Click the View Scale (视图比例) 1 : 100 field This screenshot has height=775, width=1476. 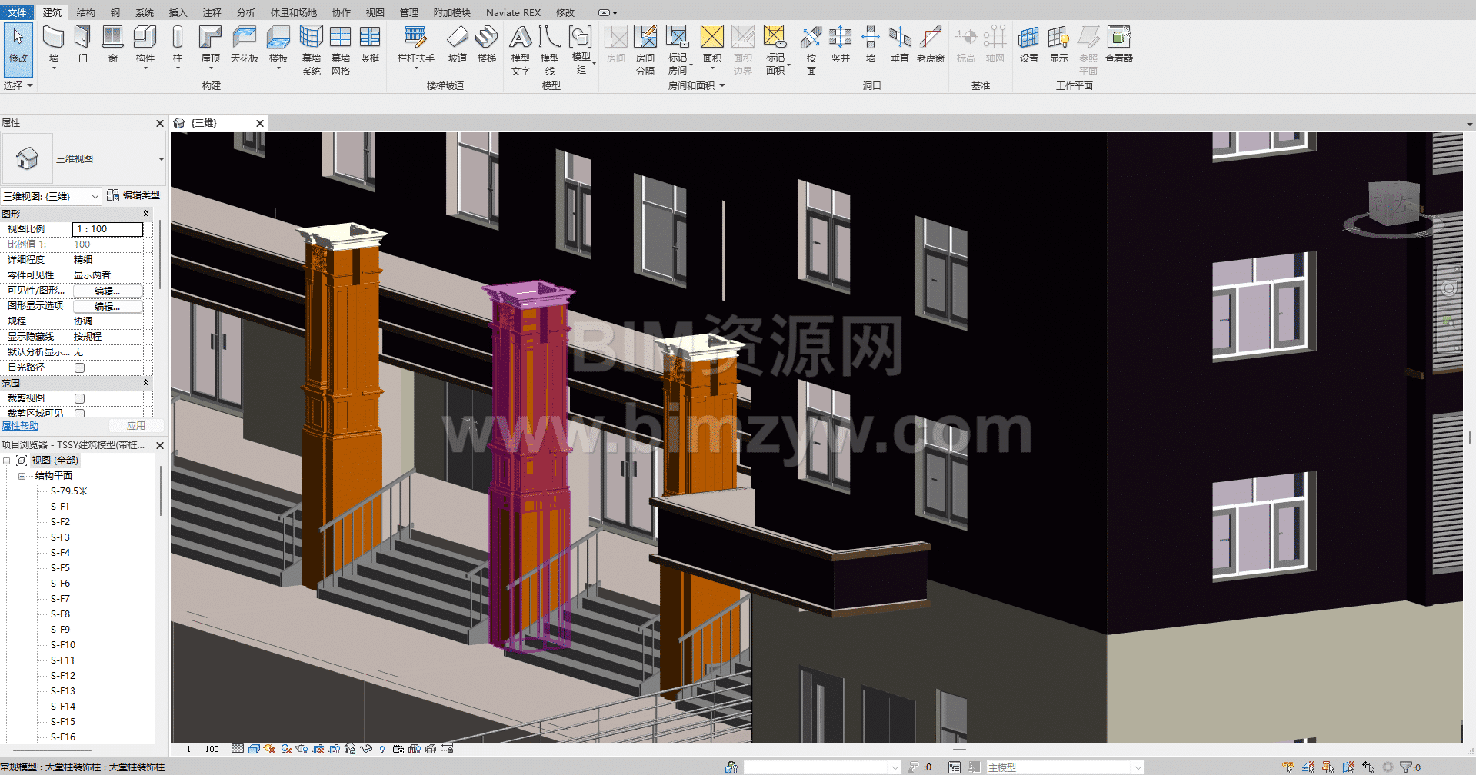[108, 229]
